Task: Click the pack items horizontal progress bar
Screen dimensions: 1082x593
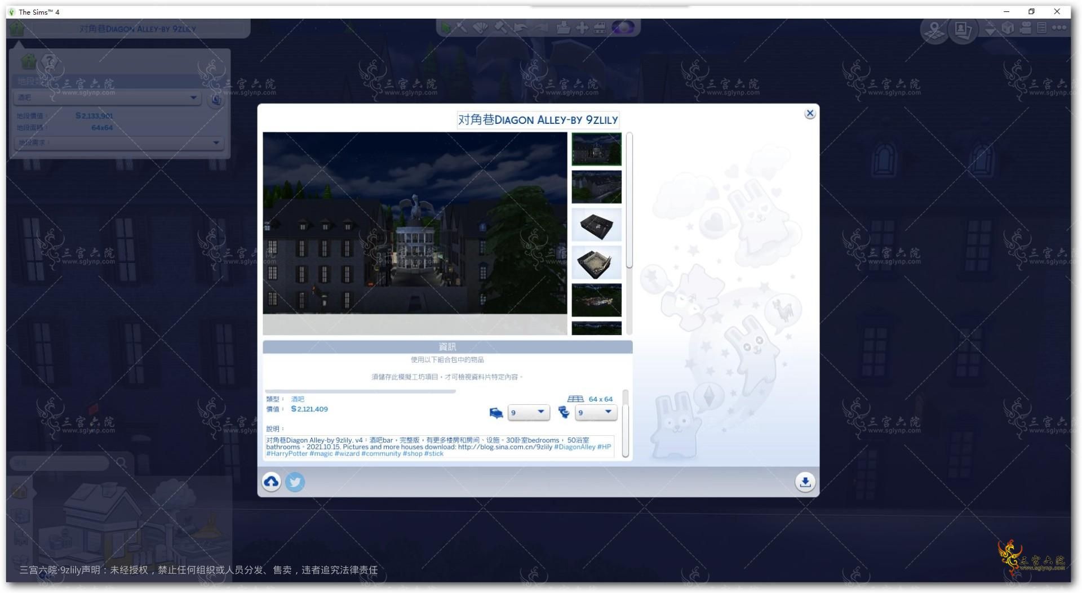Action: point(360,391)
